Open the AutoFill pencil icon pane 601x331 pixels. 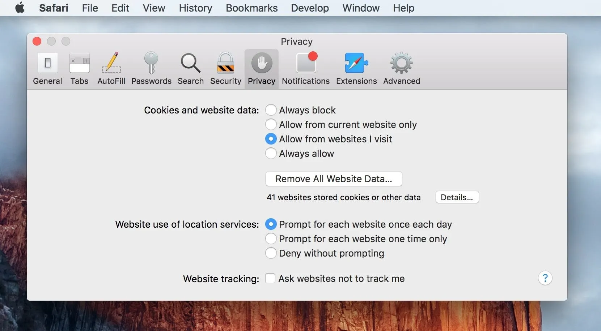(x=111, y=69)
